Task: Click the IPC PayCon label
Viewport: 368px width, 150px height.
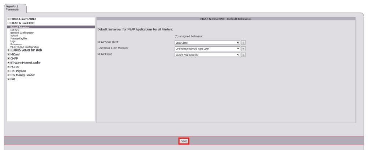Action: (x=18, y=71)
